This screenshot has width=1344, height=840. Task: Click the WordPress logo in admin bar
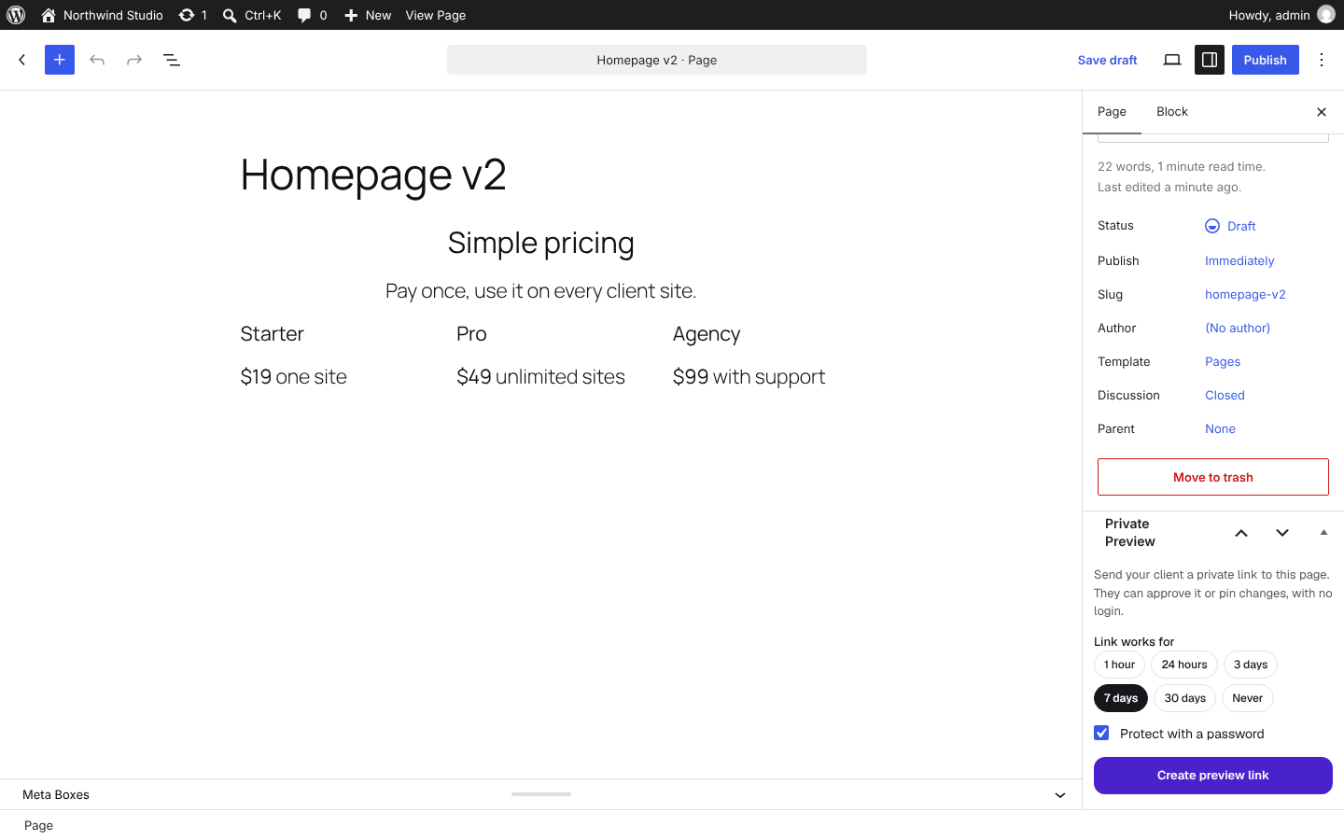pos(16,15)
